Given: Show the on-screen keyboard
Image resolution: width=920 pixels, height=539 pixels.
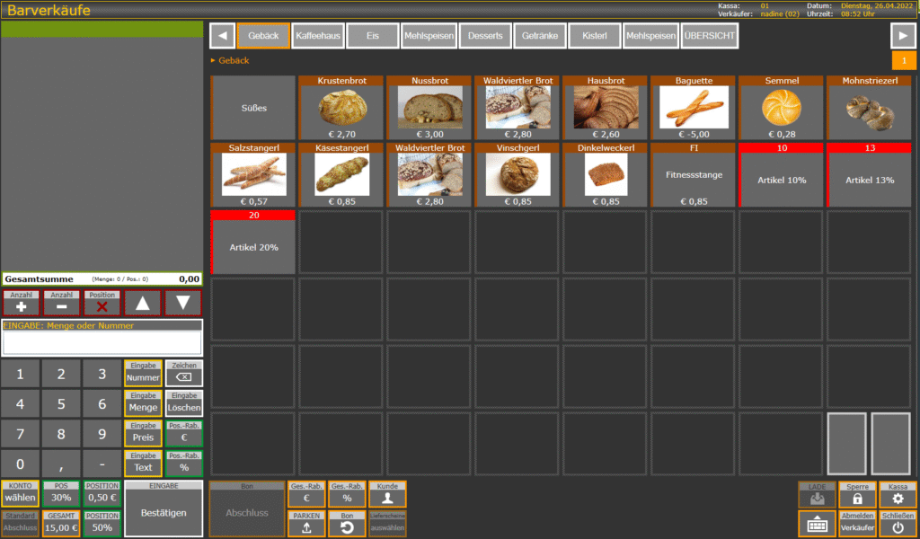Looking at the screenshot, I should coord(817,524).
